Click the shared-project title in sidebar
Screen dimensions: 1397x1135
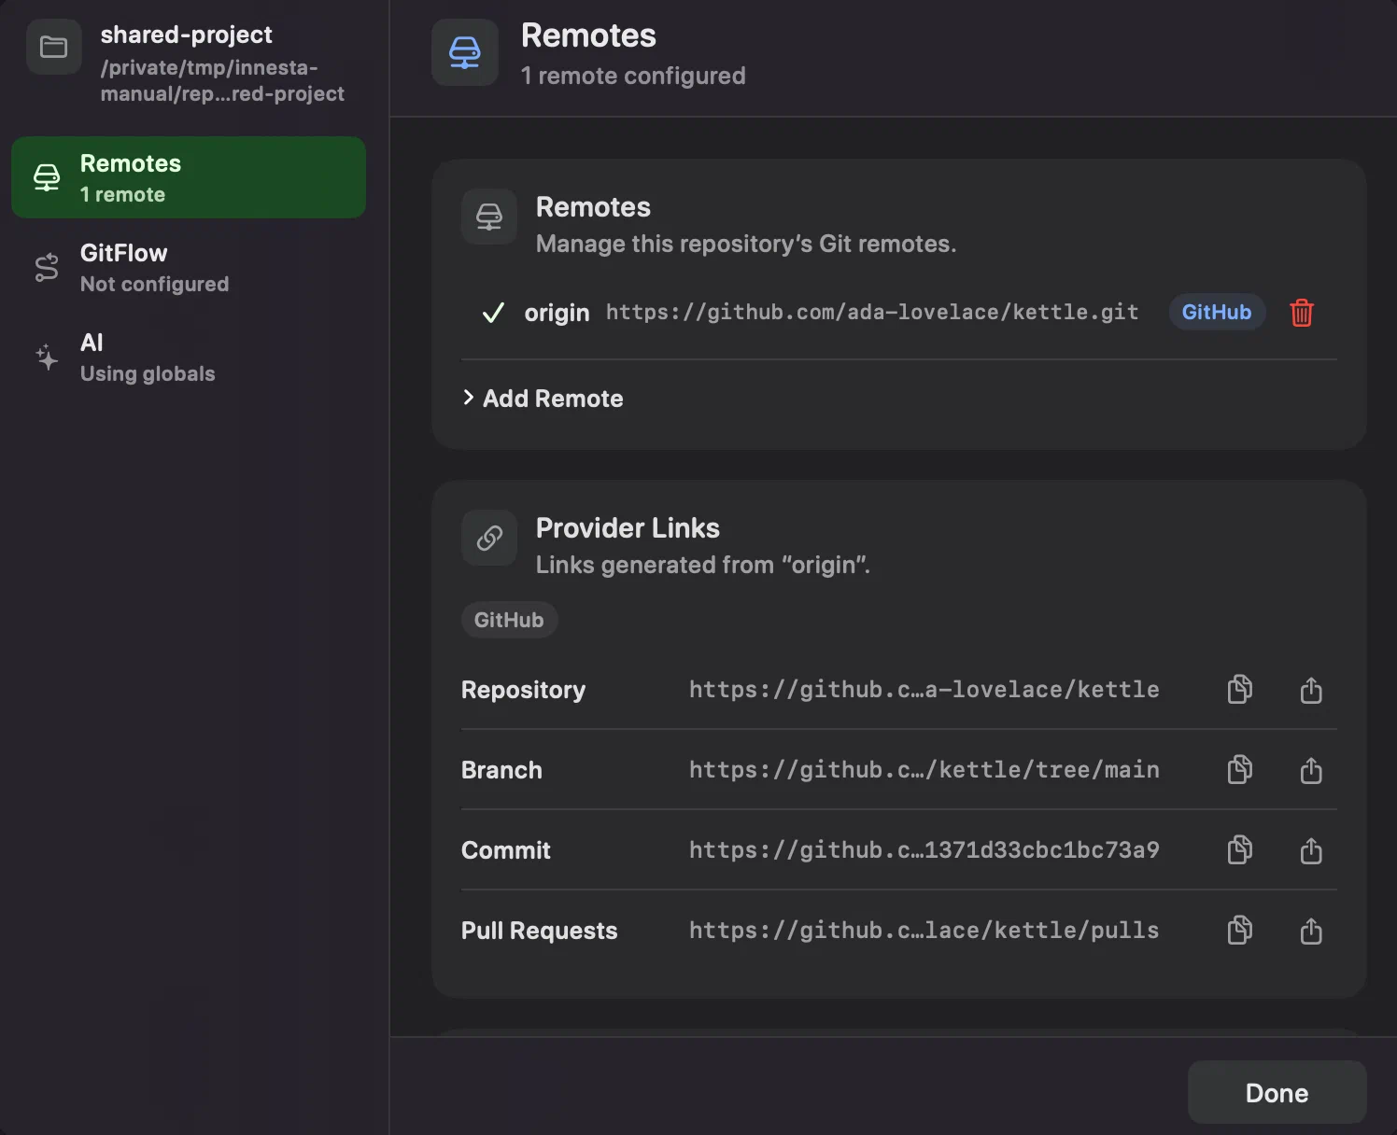tap(187, 35)
